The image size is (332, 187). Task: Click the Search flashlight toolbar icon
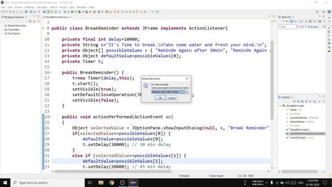[x=115, y=12]
